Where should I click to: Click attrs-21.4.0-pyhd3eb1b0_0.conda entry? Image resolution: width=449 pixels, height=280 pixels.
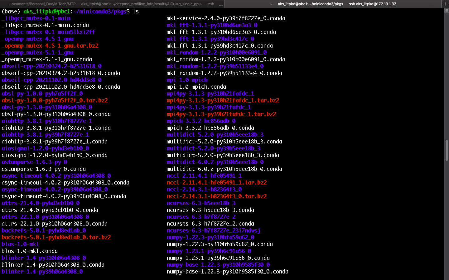(50, 210)
